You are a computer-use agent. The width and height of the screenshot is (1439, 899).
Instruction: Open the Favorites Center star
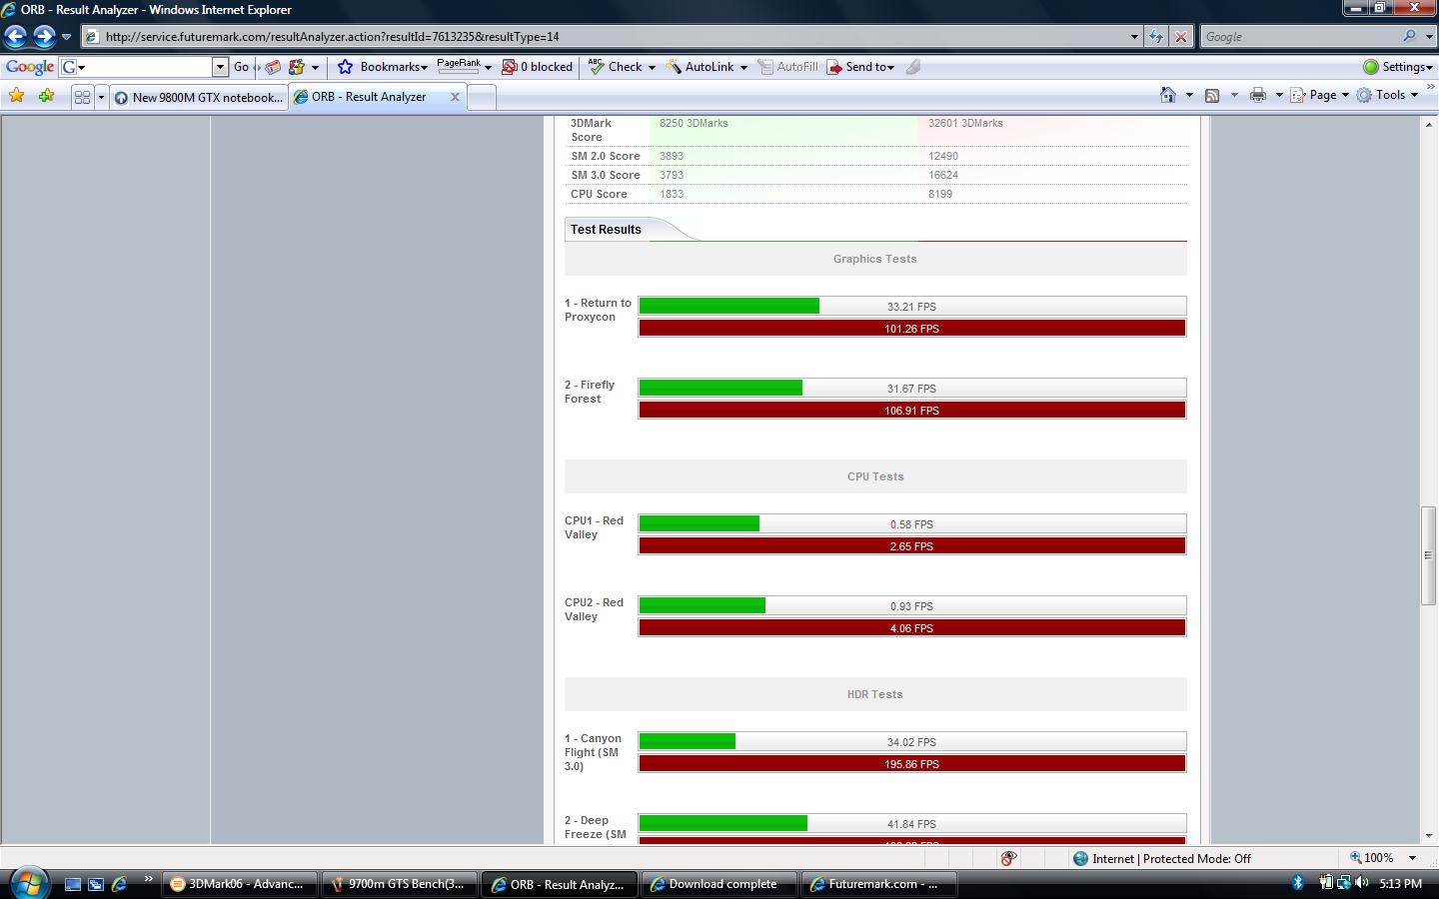[16, 96]
